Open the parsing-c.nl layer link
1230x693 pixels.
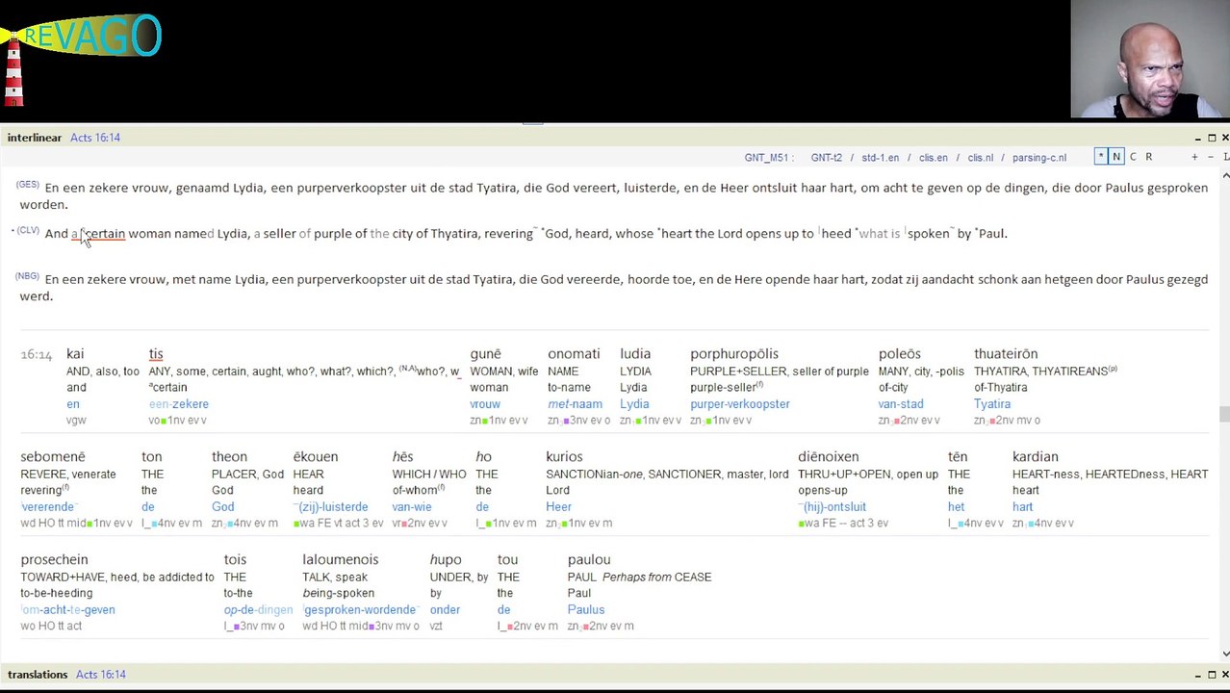1038,158
